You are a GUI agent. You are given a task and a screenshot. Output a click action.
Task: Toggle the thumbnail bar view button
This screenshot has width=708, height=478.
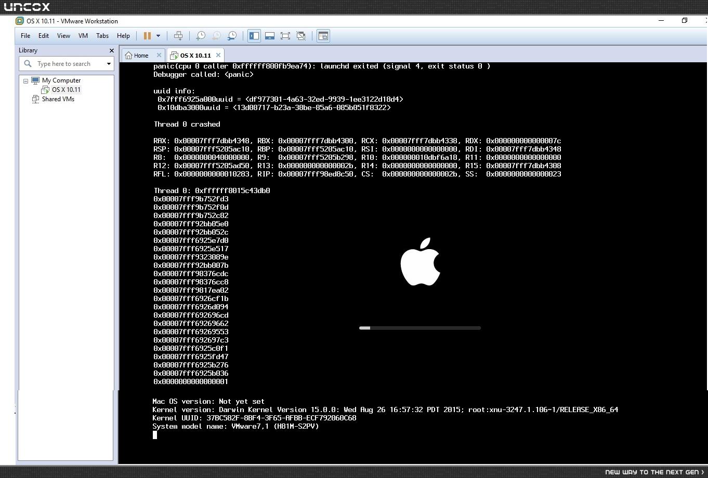[270, 36]
